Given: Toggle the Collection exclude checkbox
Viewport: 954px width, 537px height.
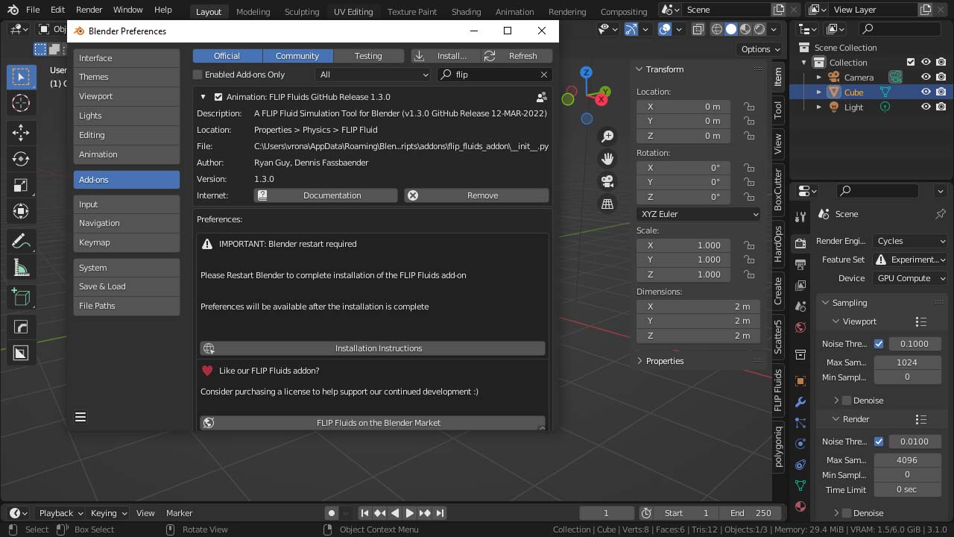Looking at the screenshot, I should [911, 63].
